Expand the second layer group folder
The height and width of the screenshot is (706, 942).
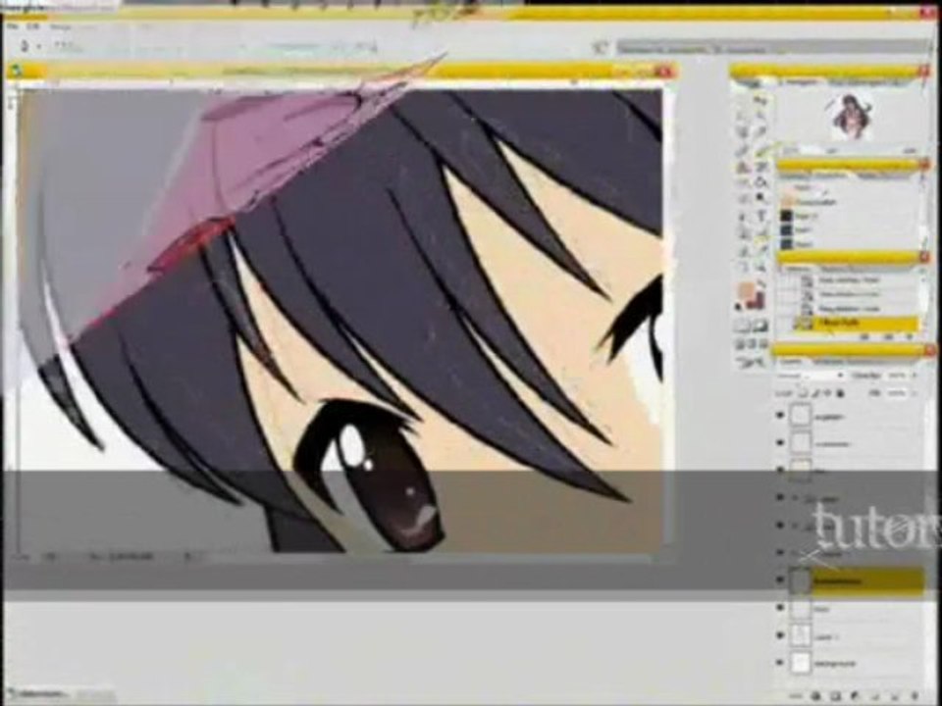(x=796, y=526)
